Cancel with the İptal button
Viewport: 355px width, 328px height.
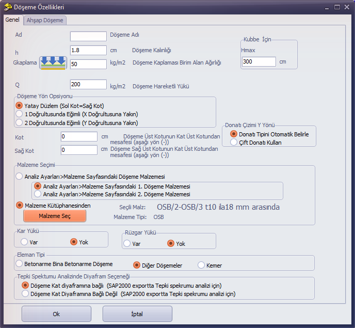click(x=137, y=314)
